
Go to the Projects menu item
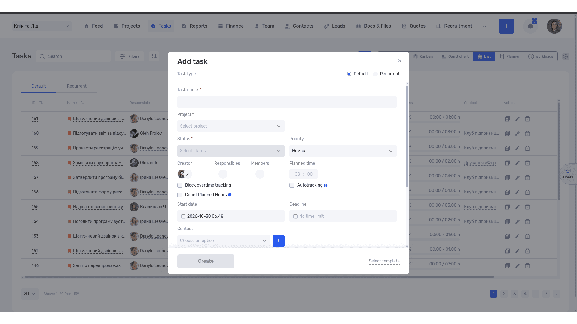coord(127,26)
